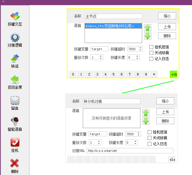
Task: Decrease 按键超时 value in 主节点 panel
Action: (140, 50)
